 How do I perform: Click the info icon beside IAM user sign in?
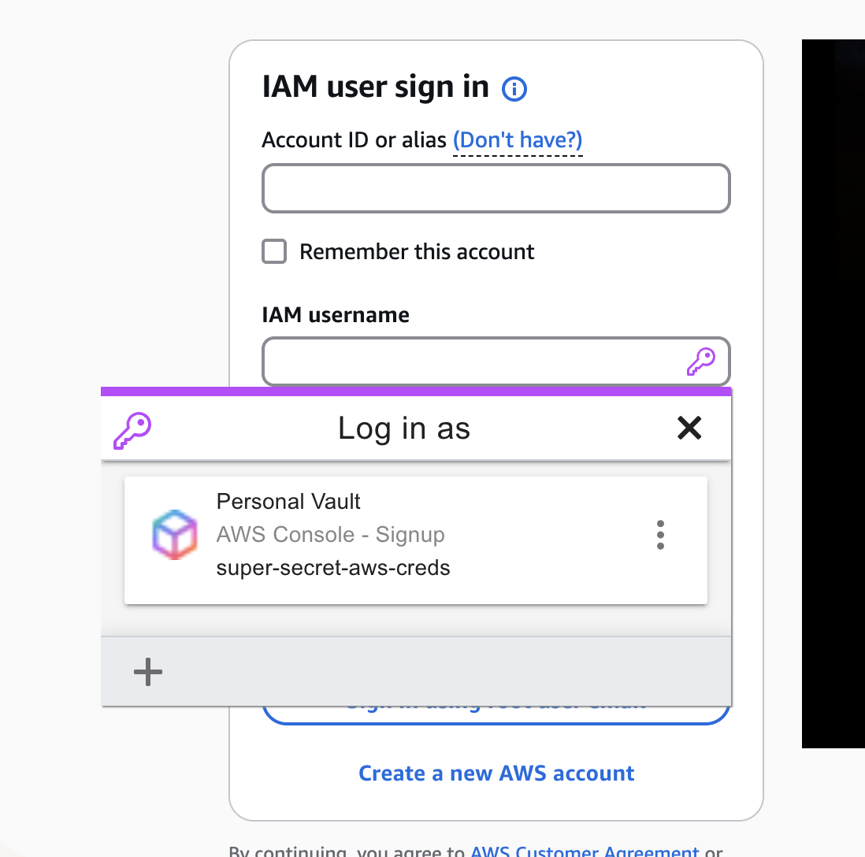(514, 89)
